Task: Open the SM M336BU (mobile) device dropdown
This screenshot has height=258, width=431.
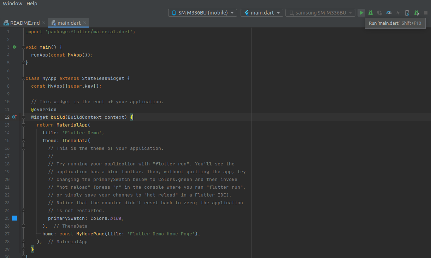Action: 202,13
